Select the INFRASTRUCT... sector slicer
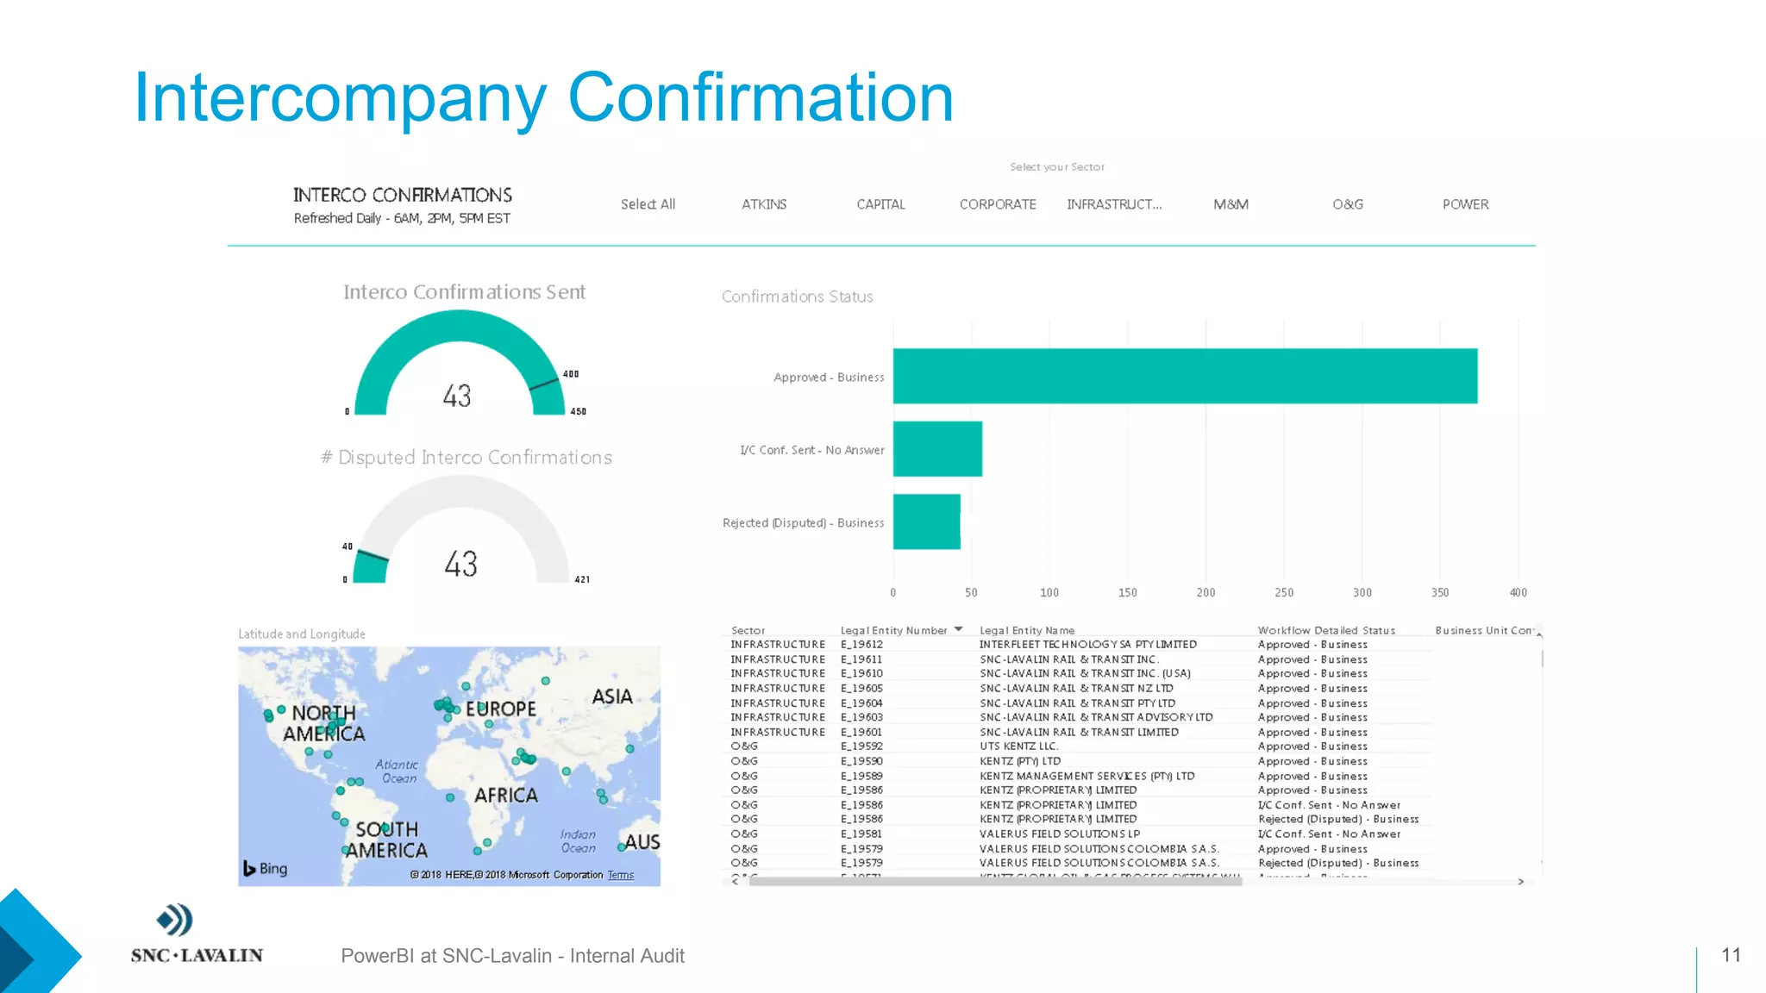This screenshot has width=1766, height=993. pos(1114,204)
